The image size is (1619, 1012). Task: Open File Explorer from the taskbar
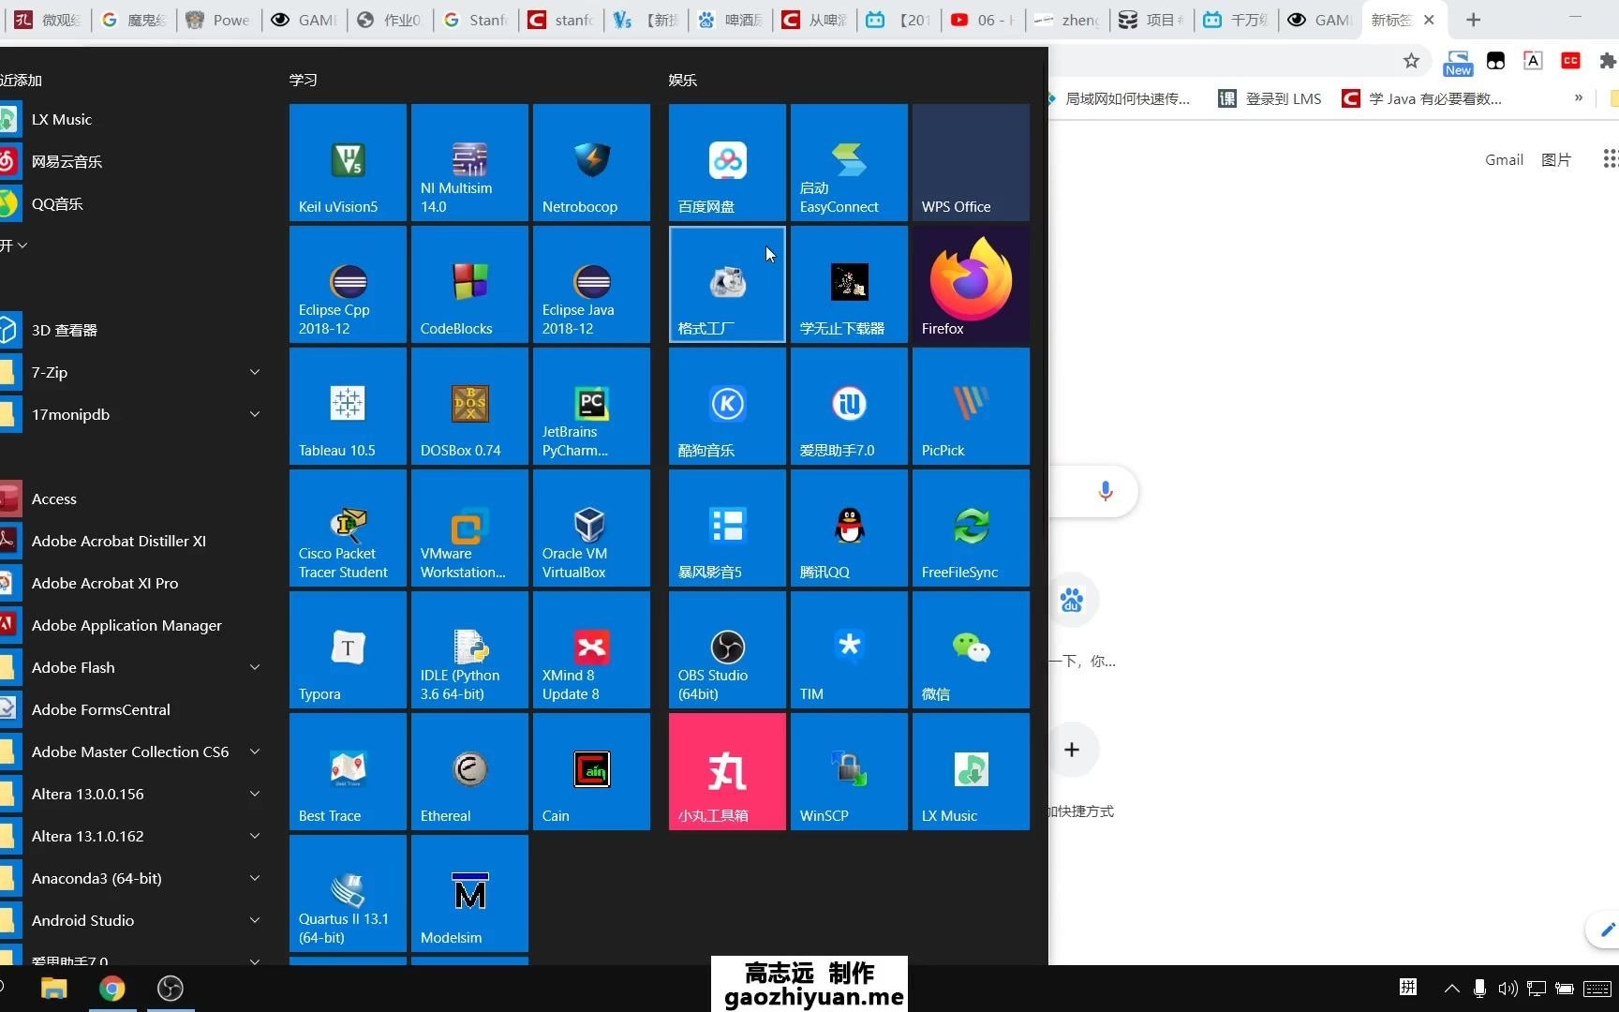(54, 989)
